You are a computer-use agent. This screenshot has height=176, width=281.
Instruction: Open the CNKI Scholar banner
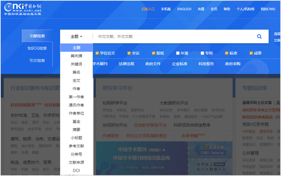[x=210, y=150]
